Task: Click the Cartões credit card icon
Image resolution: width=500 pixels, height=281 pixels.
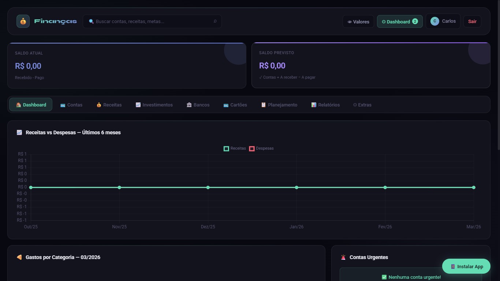Action: 226,105
